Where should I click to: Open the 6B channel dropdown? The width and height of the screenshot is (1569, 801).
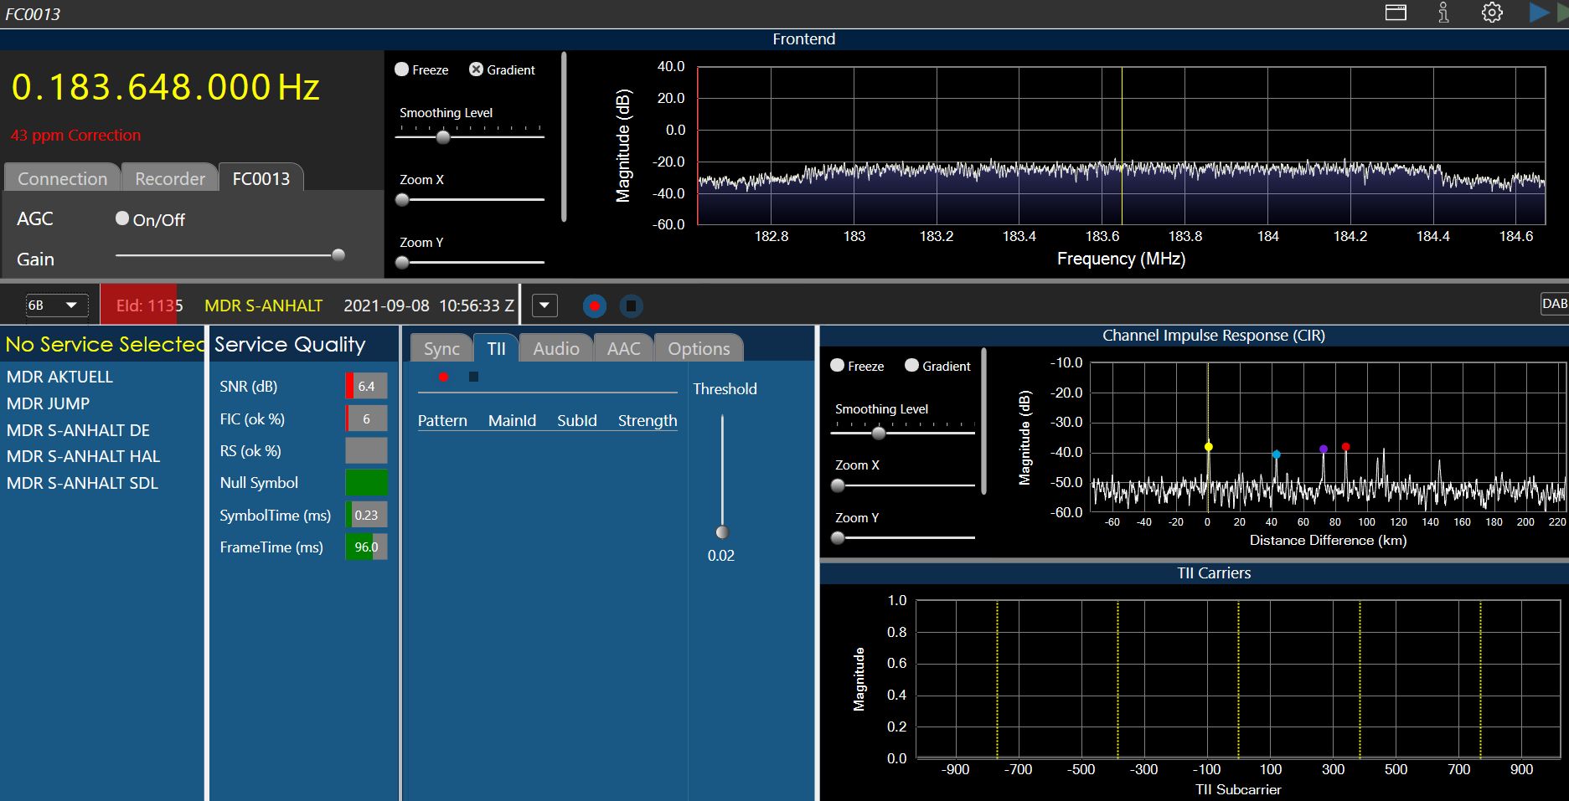56,306
